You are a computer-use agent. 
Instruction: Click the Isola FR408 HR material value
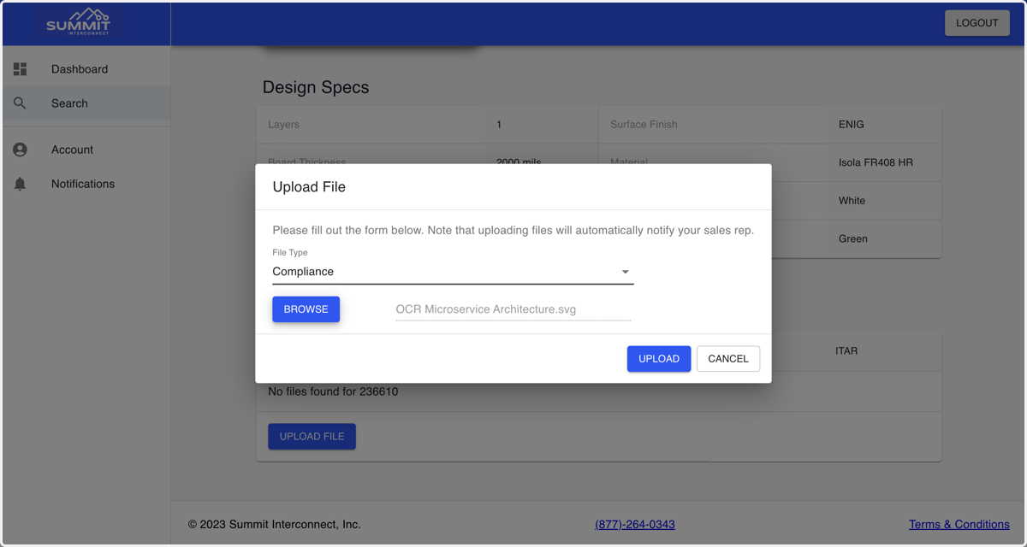[x=876, y=162]
